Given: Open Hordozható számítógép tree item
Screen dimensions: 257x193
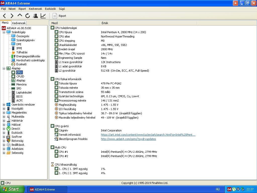Looking at the screenshot, I should 30,60.
